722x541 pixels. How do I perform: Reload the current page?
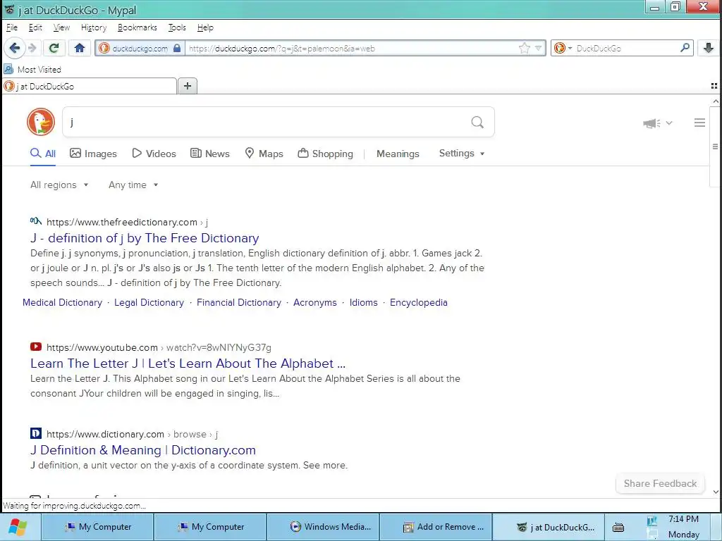[x=54, y=48]
